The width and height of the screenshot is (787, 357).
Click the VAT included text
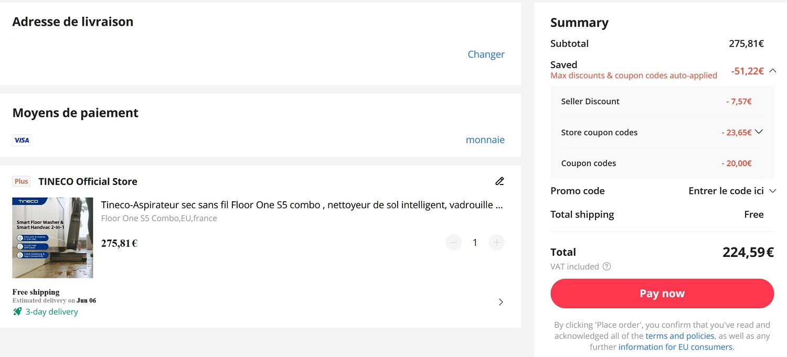[575, 267]
